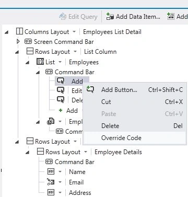188x197 pixels.
Task: Collapse the Employees List node
Action: coord(27,63)
